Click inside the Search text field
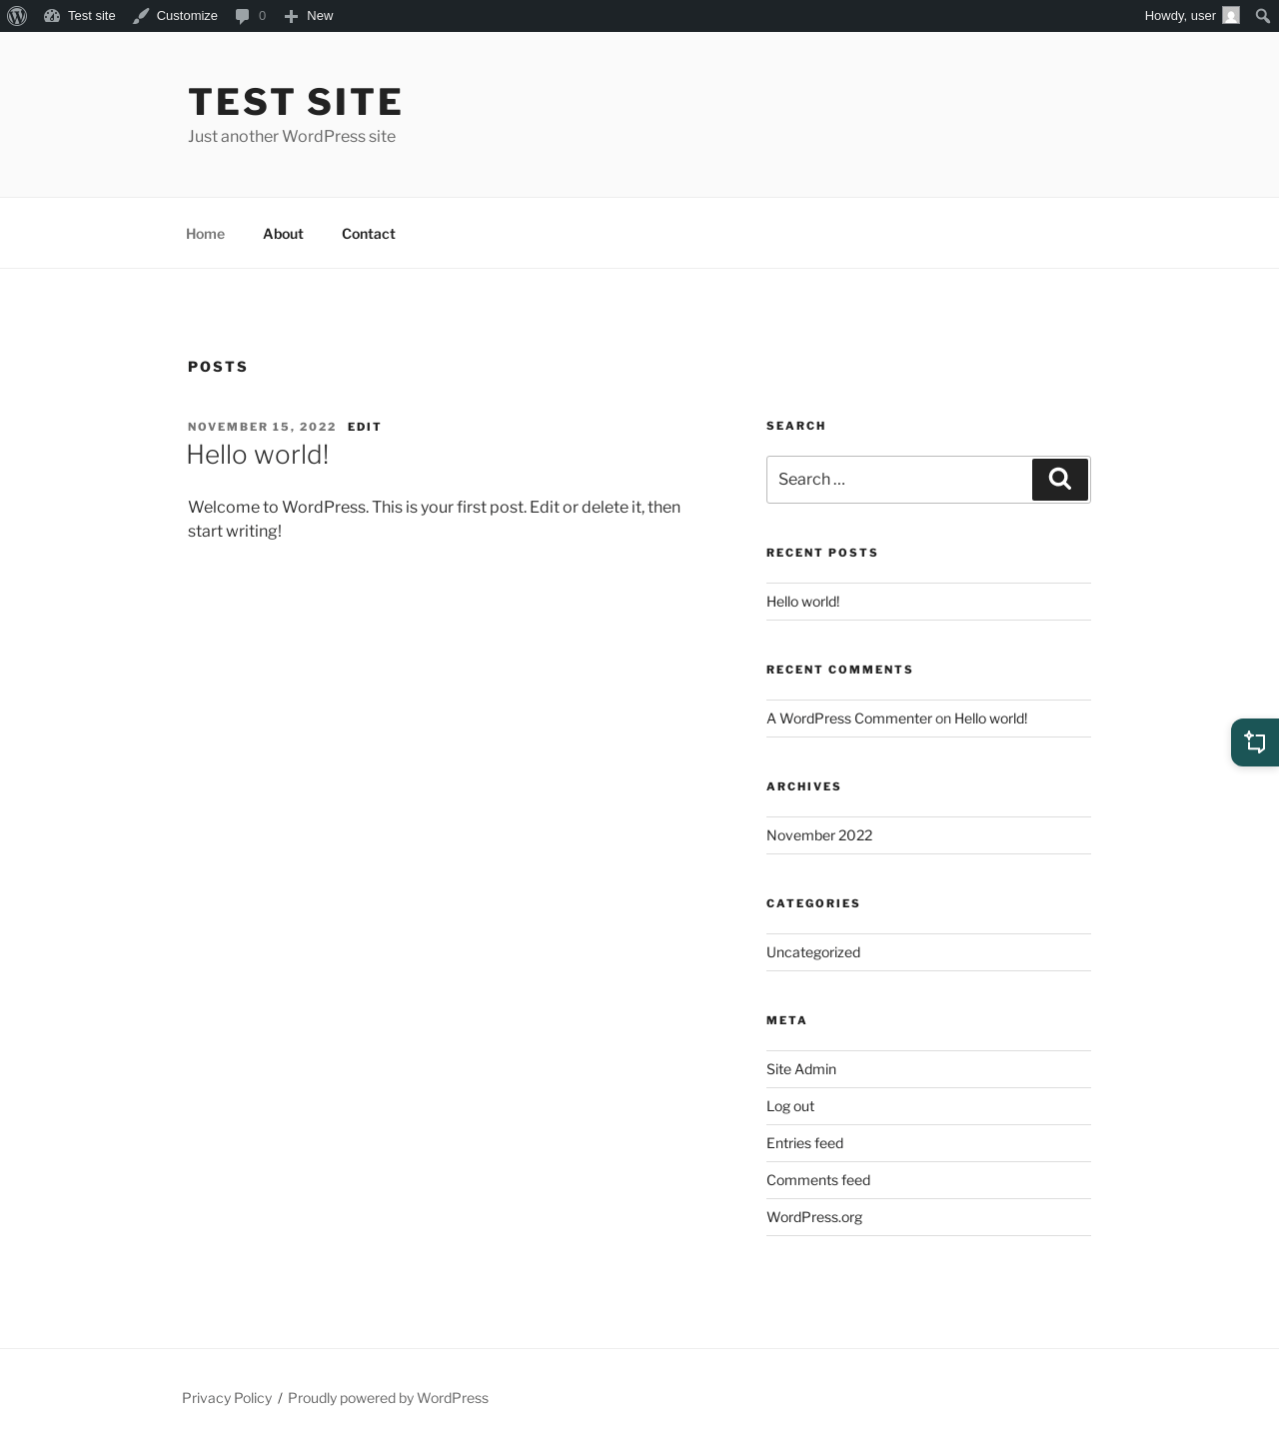The width and height of the screenshot is (1279, 1444). (898, 480)
